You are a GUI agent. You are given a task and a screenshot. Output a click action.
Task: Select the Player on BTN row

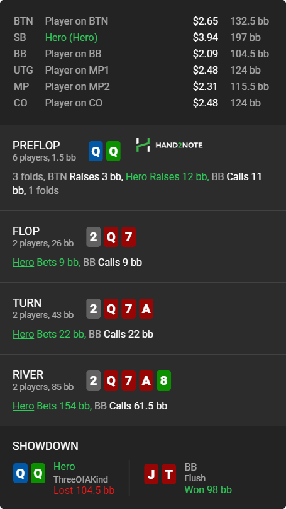pyautogui.click(x=141, y=21)
